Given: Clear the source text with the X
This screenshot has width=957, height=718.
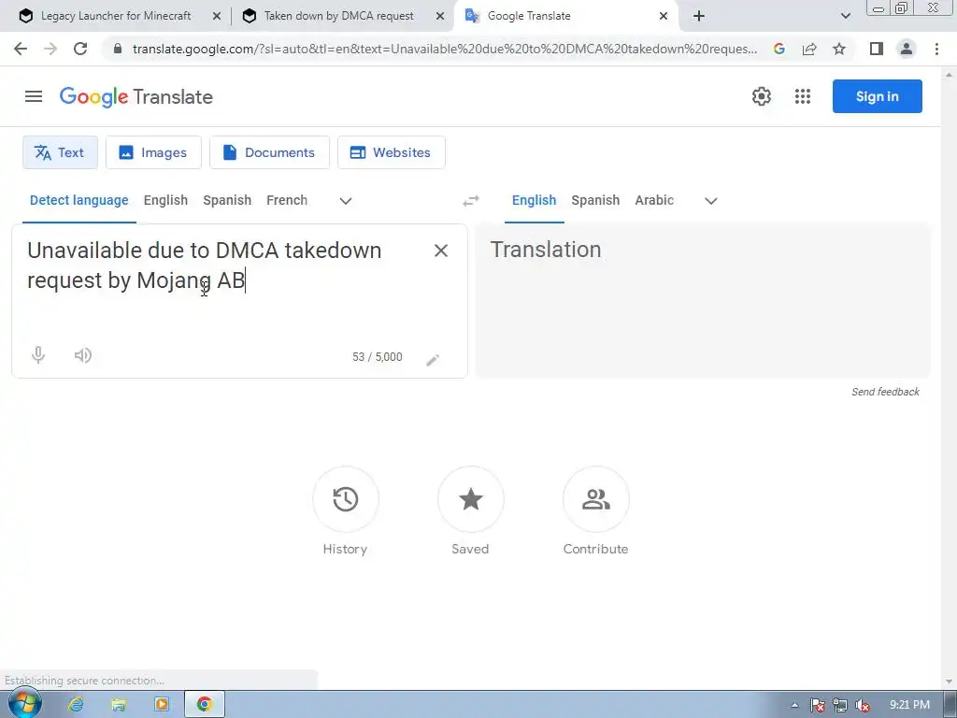Looking at the screenshot, I should pos(441,251).
